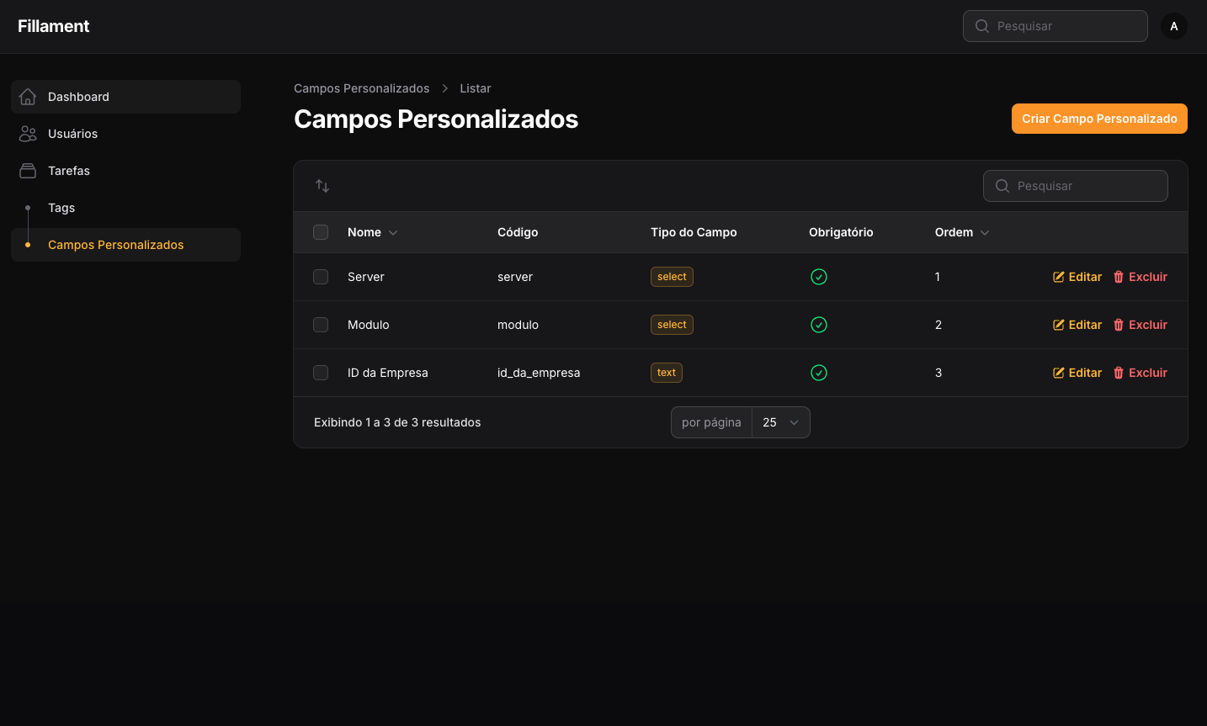Click the user avatar 'A' icon
This screenshot has width=1207, height=726.
tap(1173, 26)
